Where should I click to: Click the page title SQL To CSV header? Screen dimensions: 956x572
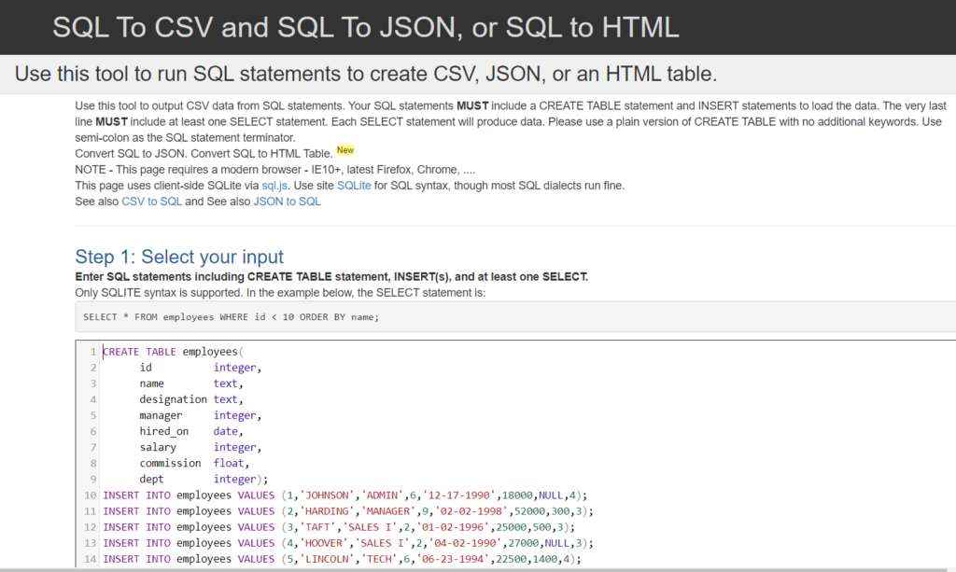366,27
